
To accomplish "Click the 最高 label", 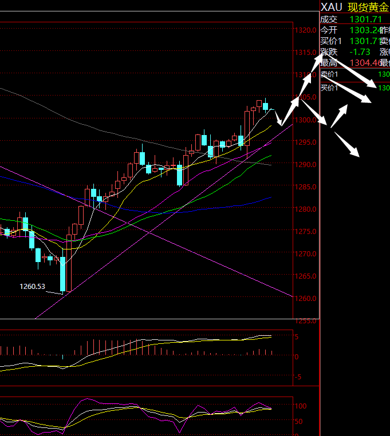I will coord(329,63).
